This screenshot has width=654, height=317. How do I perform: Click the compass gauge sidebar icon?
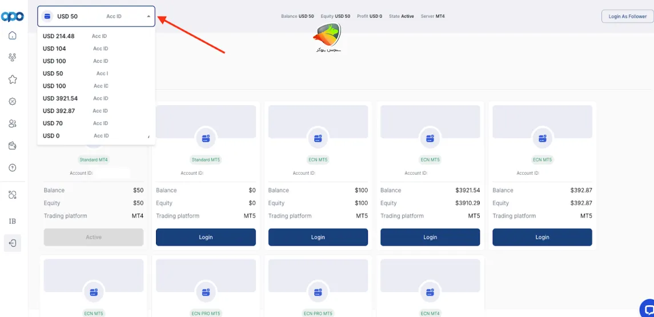[13, 102]
